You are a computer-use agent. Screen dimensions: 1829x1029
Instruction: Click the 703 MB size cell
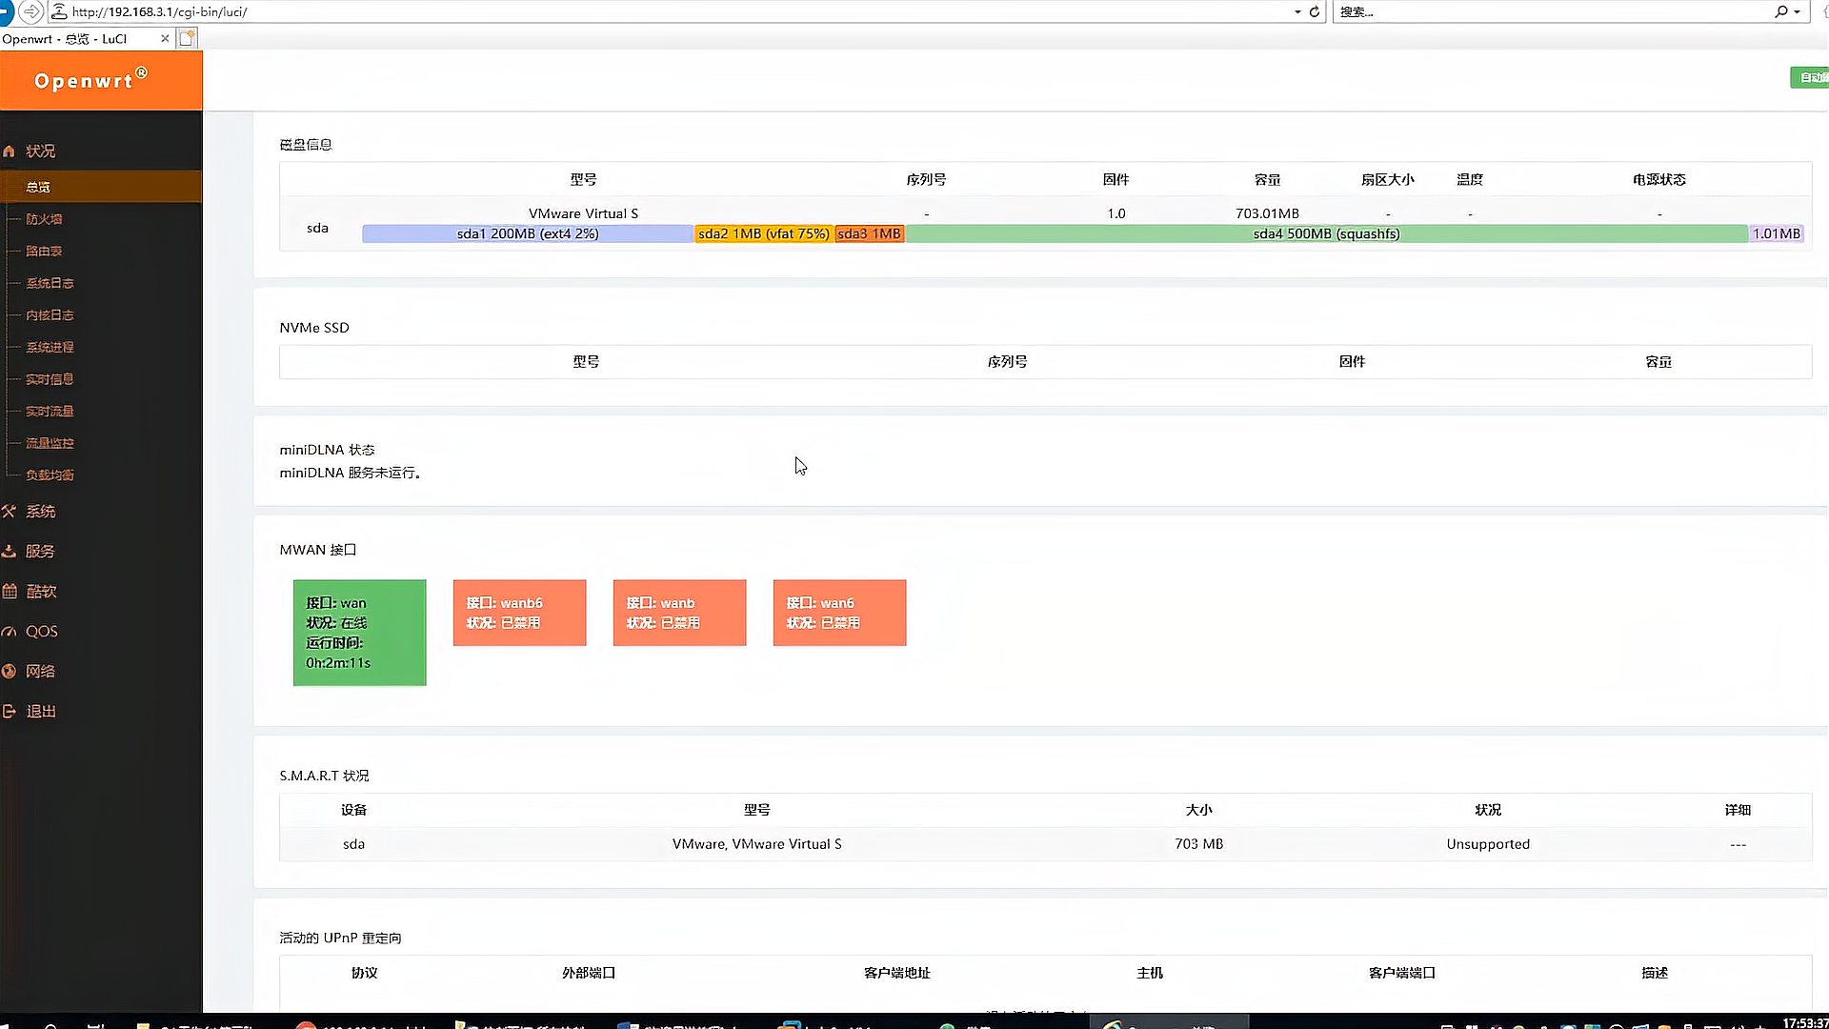[1198, 844]
